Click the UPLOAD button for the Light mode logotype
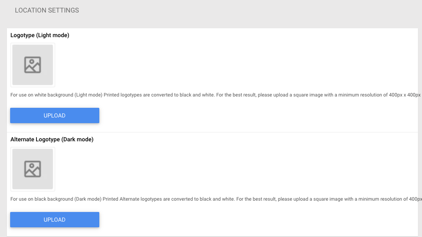 (54, 115)
